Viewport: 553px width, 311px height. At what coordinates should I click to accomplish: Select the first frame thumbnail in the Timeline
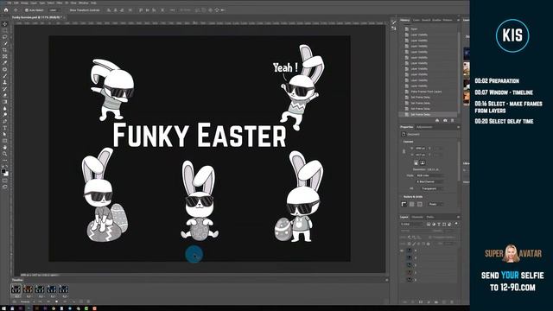(16, 289)
